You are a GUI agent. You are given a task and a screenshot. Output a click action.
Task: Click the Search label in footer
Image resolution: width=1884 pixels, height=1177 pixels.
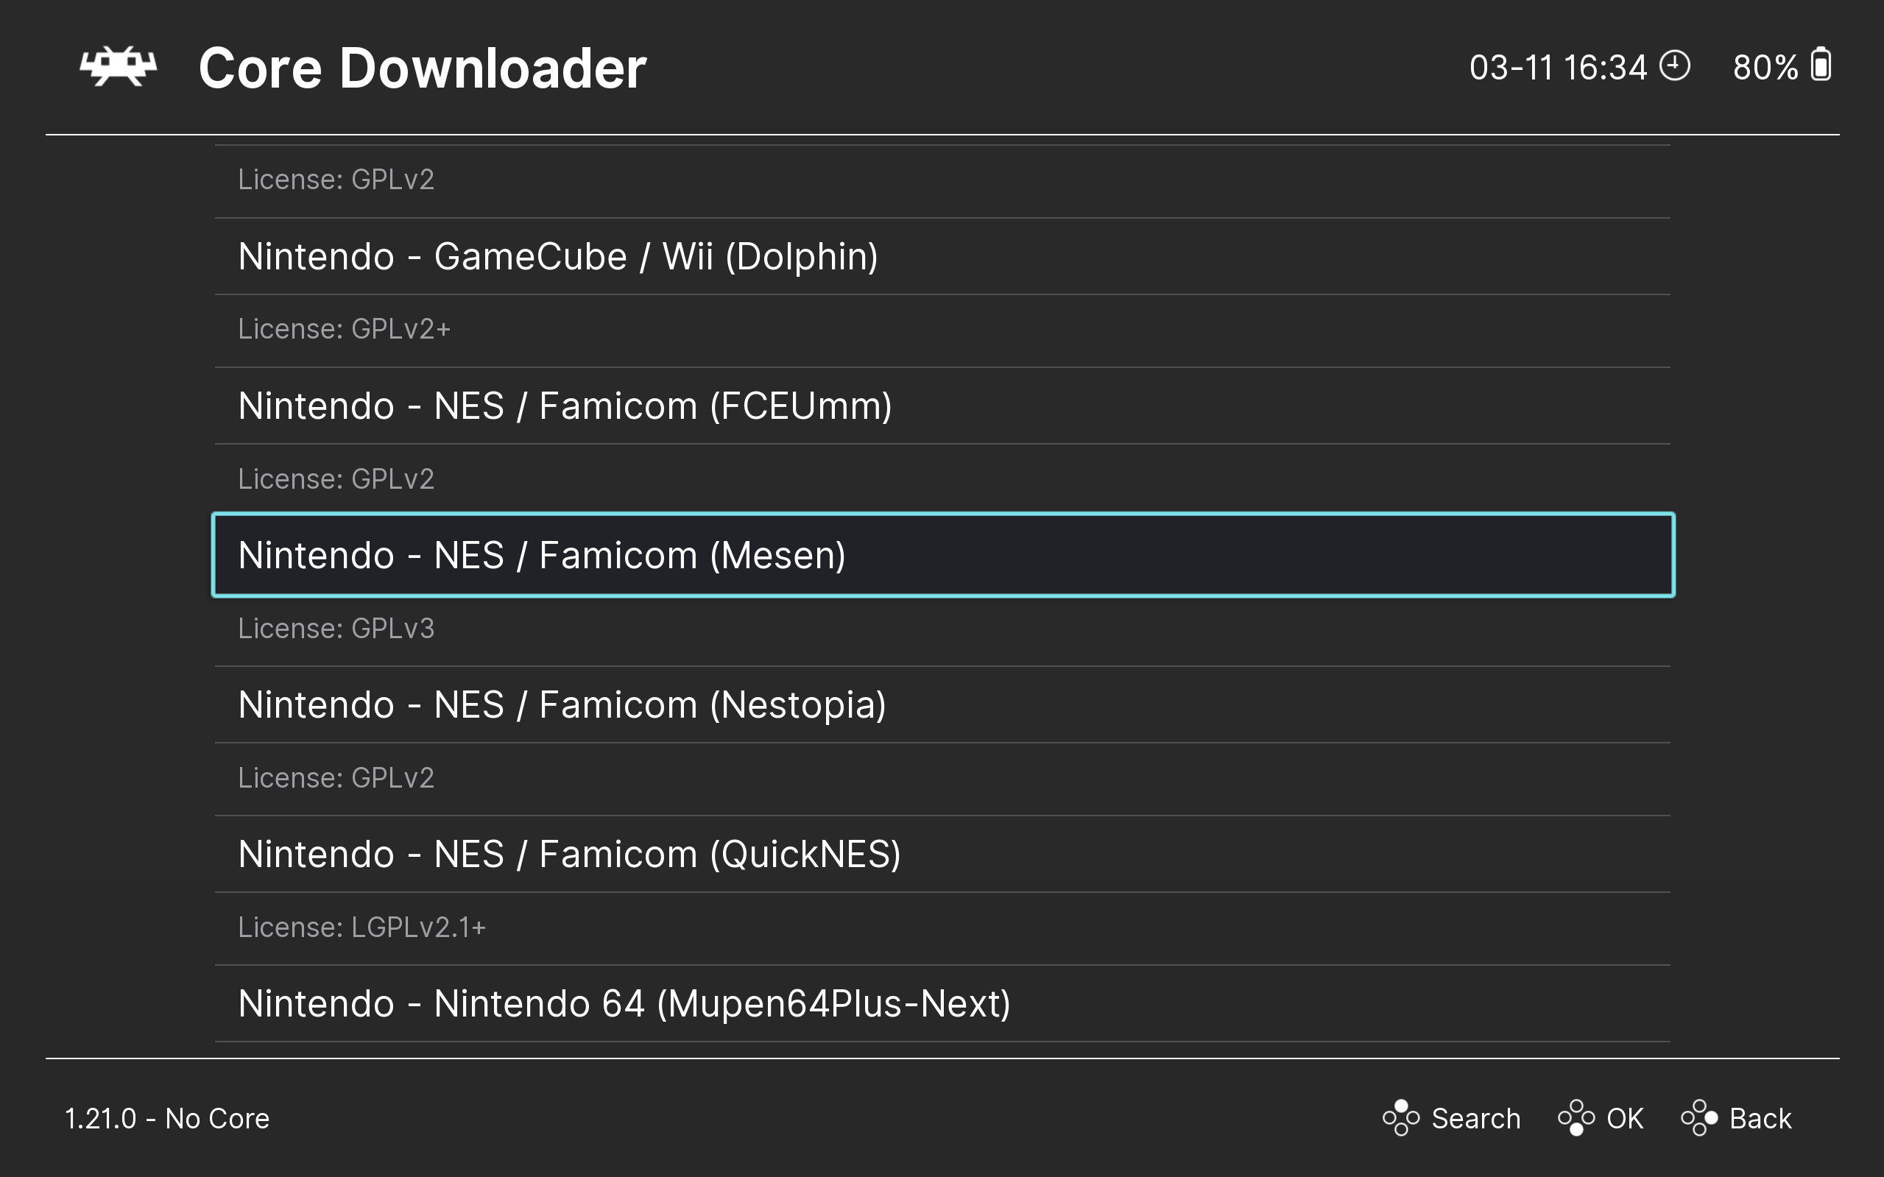pyautogui.click(x=1475, y=1119)
